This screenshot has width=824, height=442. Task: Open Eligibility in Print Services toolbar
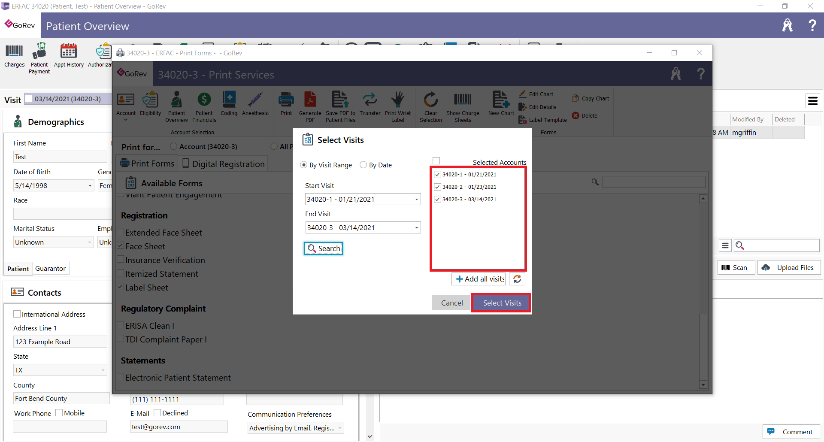click(150, 103)
